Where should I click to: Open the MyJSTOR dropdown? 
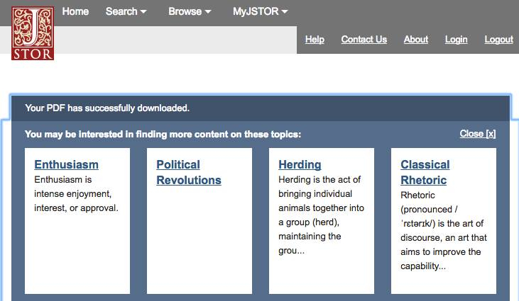[261, 11]
